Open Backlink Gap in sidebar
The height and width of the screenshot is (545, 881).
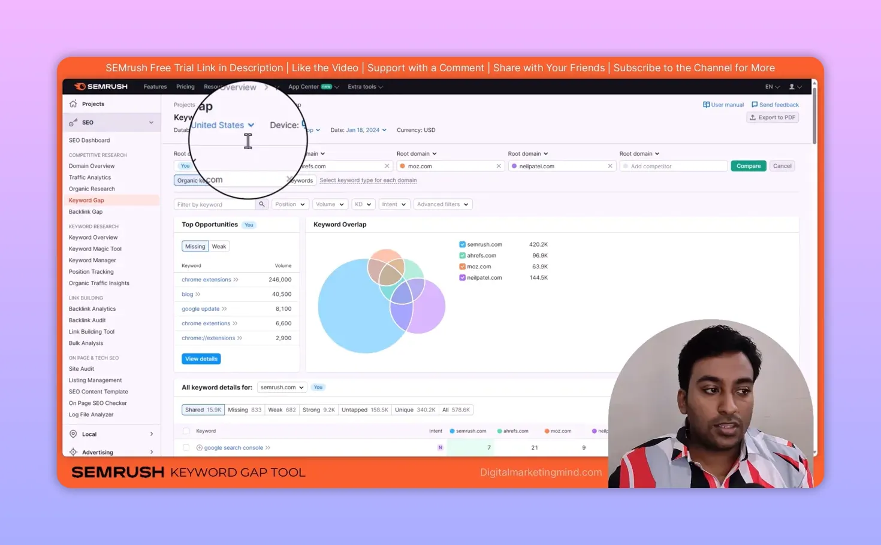pyautogui.click(x=86, y=211)
